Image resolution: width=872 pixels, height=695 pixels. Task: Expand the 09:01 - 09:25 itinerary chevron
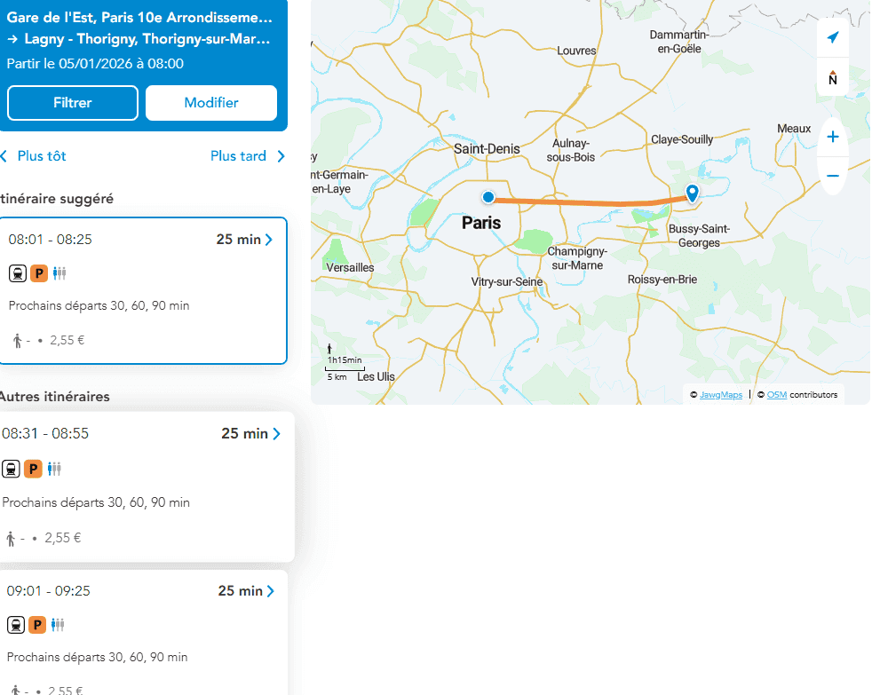[271, 591]
